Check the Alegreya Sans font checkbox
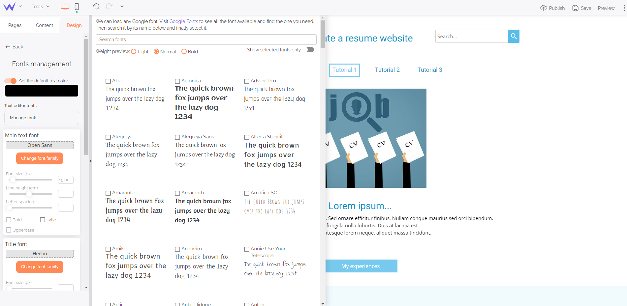The width and height of the screenshot is (627, 306). click(x=177, y=137)
